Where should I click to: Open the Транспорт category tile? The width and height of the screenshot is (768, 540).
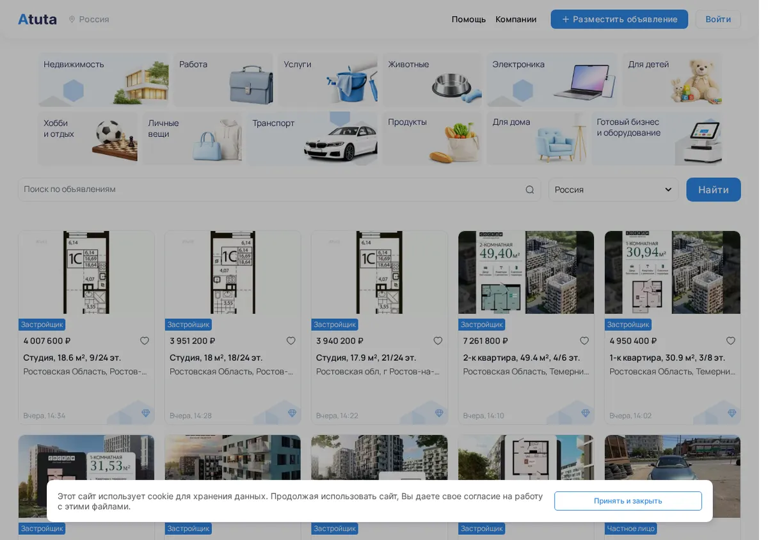click(x=312, y=138)
